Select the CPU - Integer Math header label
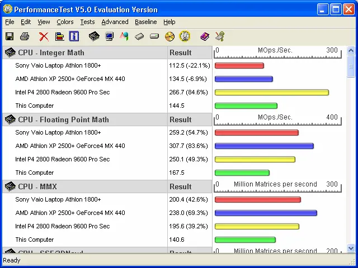The image size is (358, 268). (51, 52)
